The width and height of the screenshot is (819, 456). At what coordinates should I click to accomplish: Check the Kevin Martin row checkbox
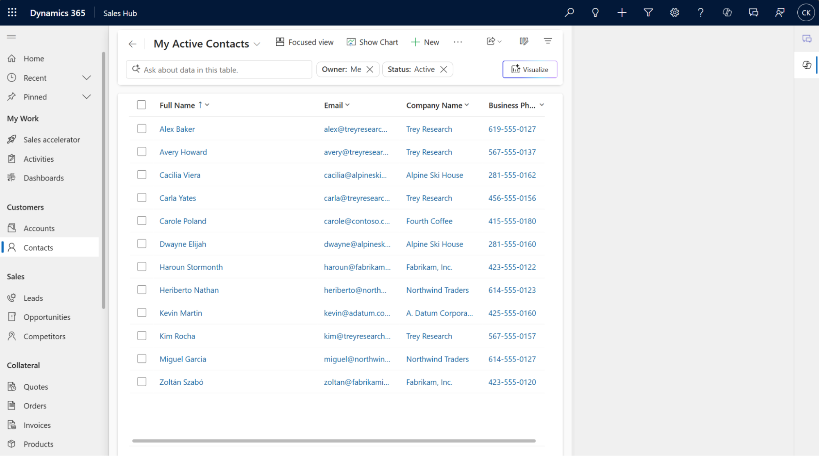tap(142, 313)
